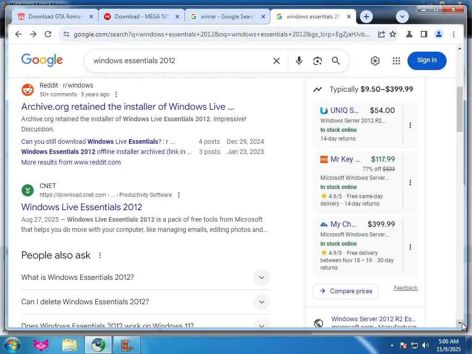
Task: Close the winrar - Google Search tab
Action: pos(263,17)
